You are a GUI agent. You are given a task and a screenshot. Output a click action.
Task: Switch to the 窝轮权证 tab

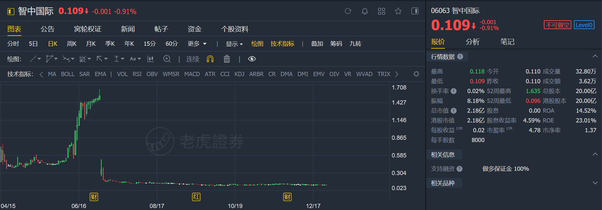tap(88, 29)
